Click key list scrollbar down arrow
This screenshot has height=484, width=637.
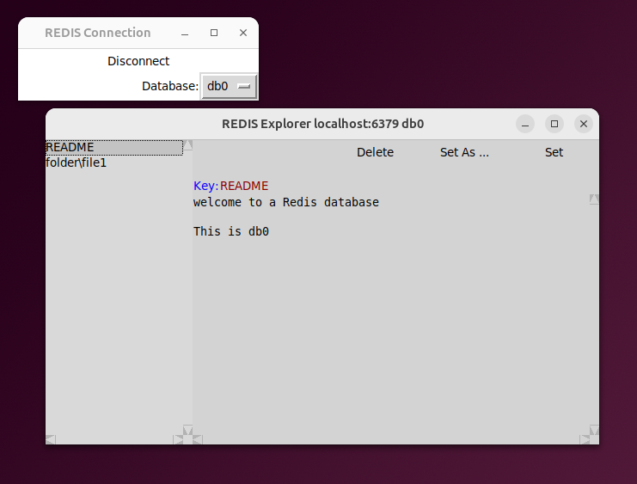coord(187,430)
